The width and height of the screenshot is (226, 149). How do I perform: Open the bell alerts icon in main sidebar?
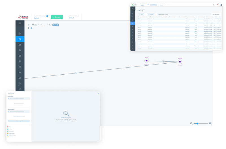[20, 84]
